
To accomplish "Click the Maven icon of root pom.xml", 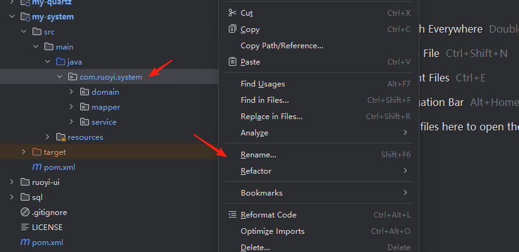I will [x=25, y=242].
